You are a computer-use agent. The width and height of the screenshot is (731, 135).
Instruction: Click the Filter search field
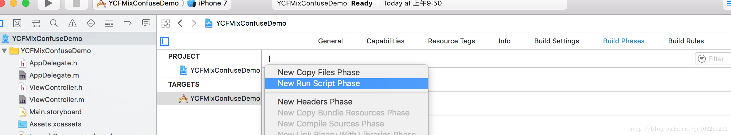pyautogui.click(x=713, y=59)
